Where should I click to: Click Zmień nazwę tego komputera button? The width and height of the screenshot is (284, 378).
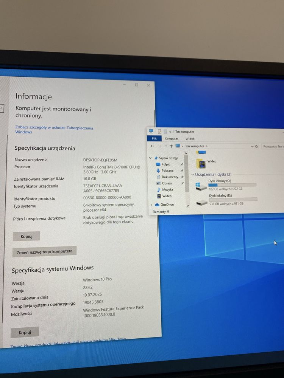tap(44, 252)
